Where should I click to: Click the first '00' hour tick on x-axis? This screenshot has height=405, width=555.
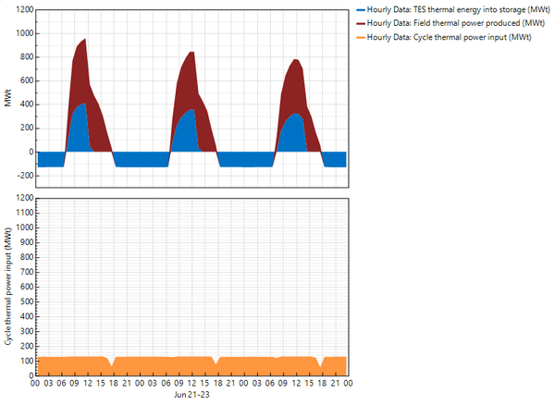click(x=36, y=381)
